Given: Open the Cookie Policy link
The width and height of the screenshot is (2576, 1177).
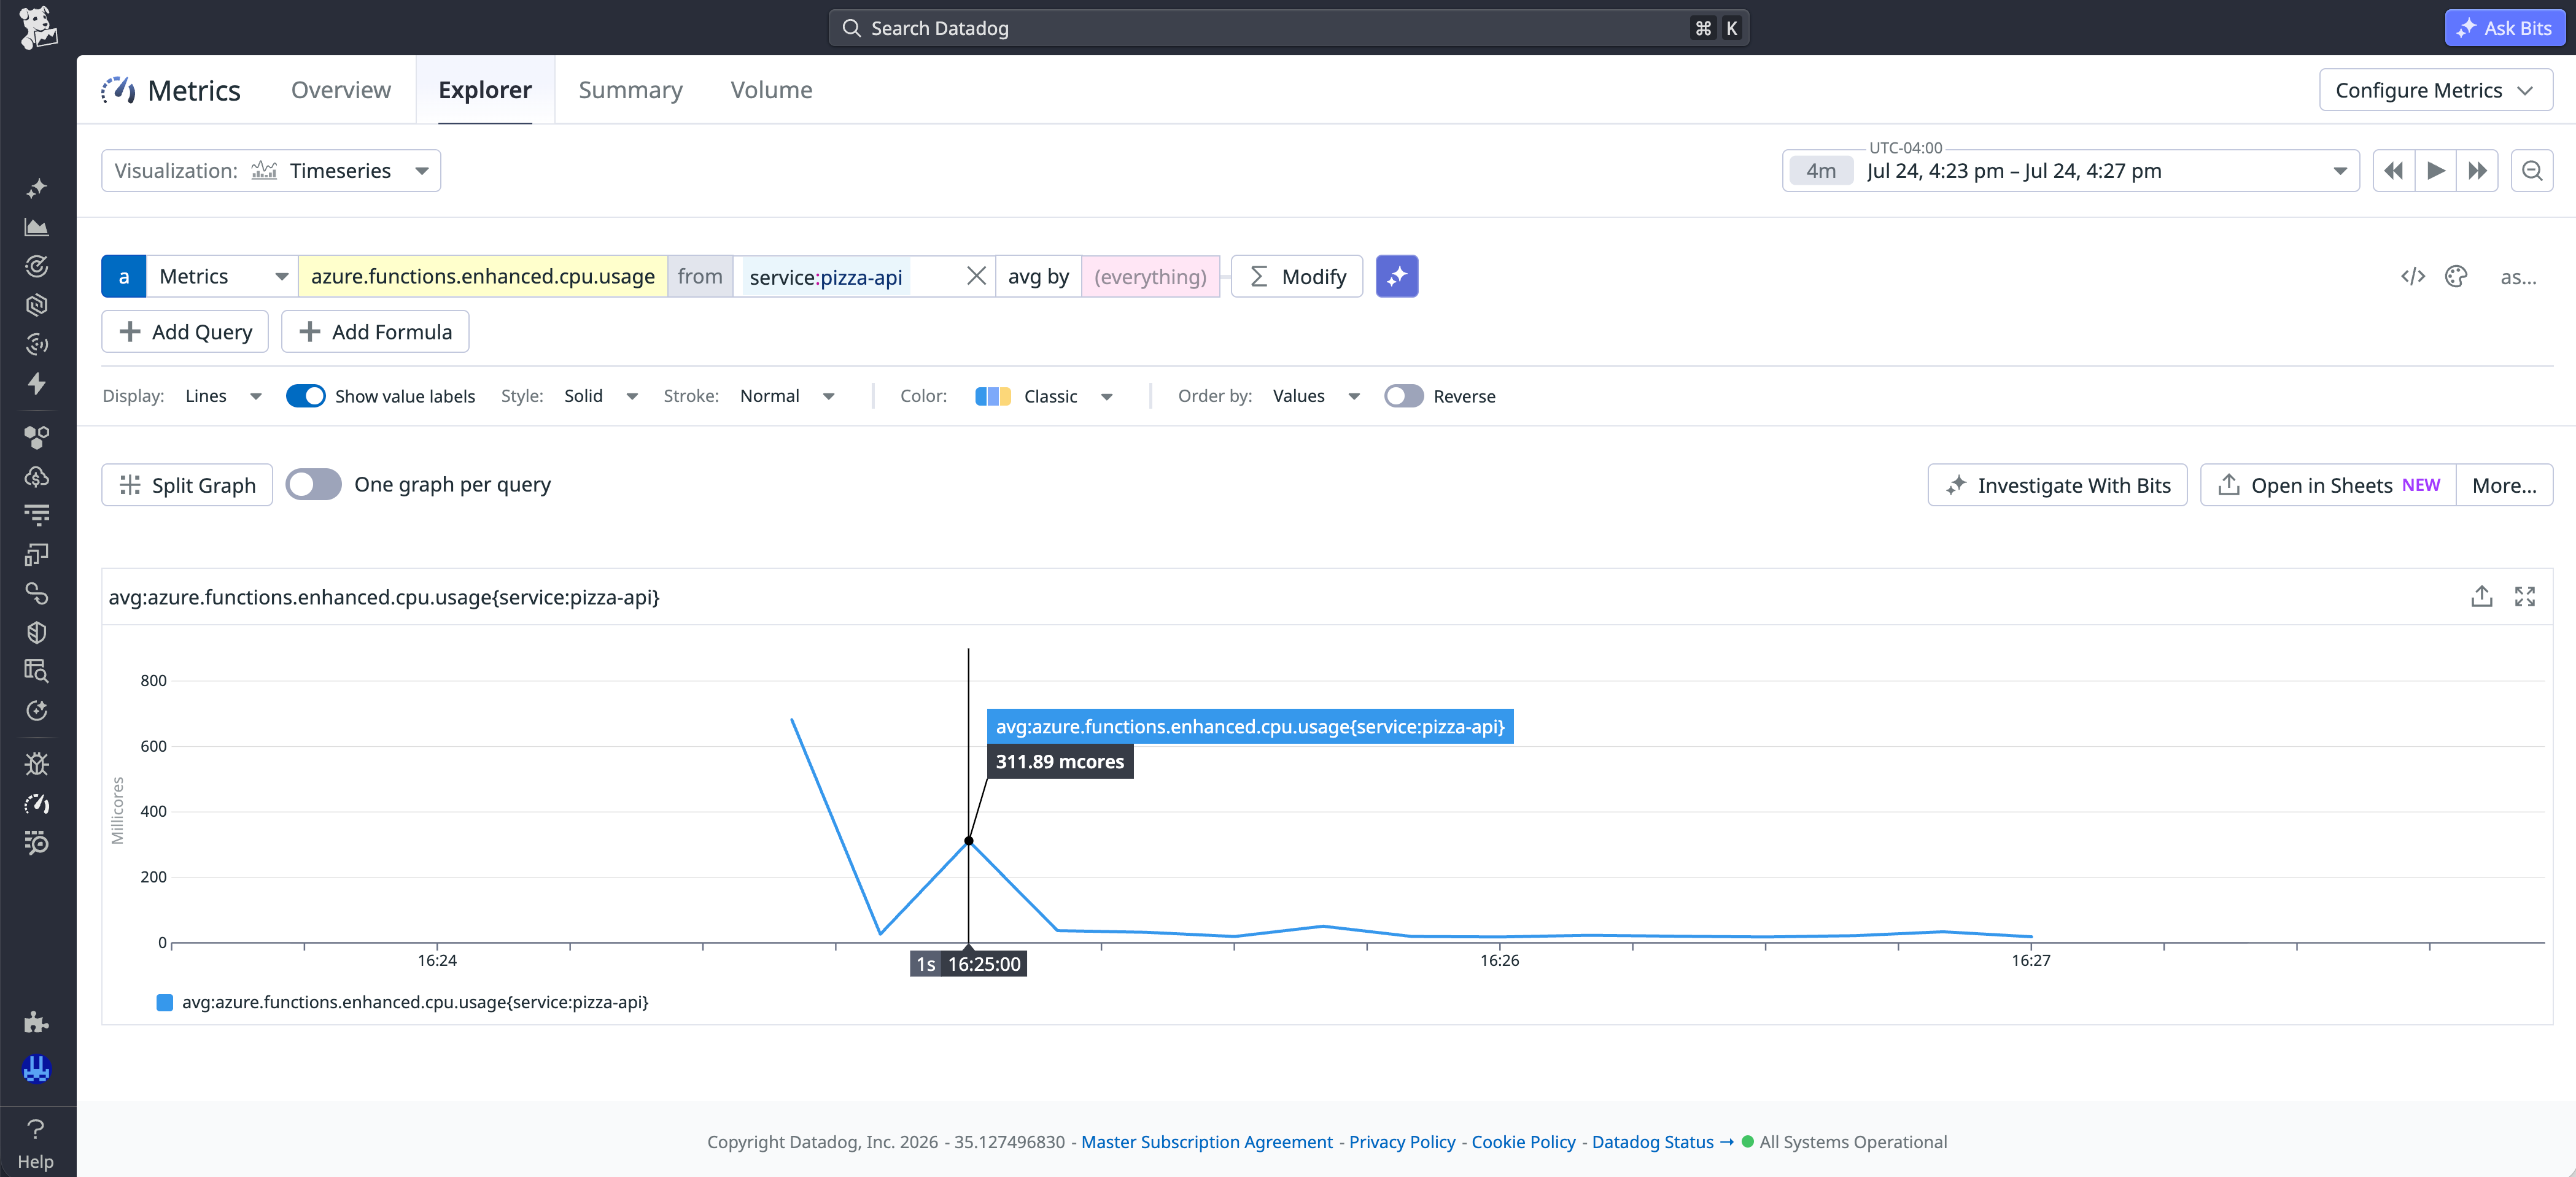Looking at the screenshot, I should pos(1523,1142).
